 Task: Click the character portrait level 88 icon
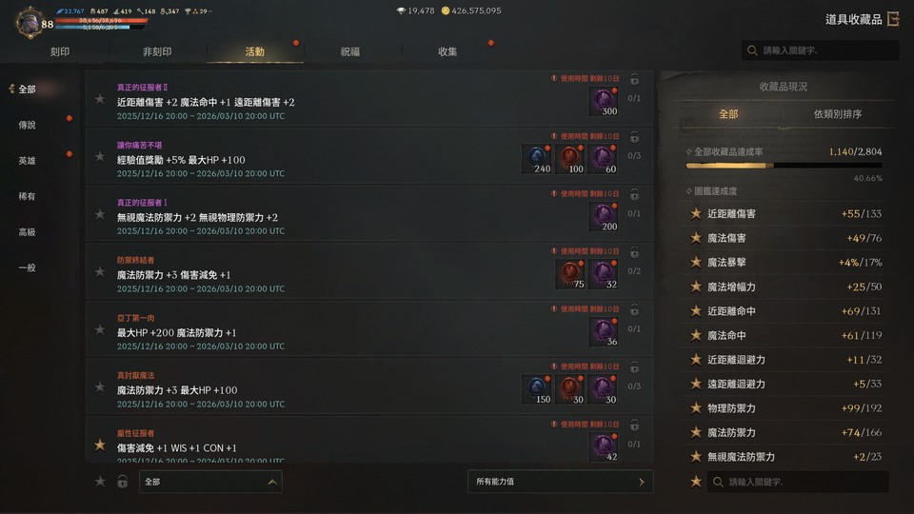tap(30, 22)
